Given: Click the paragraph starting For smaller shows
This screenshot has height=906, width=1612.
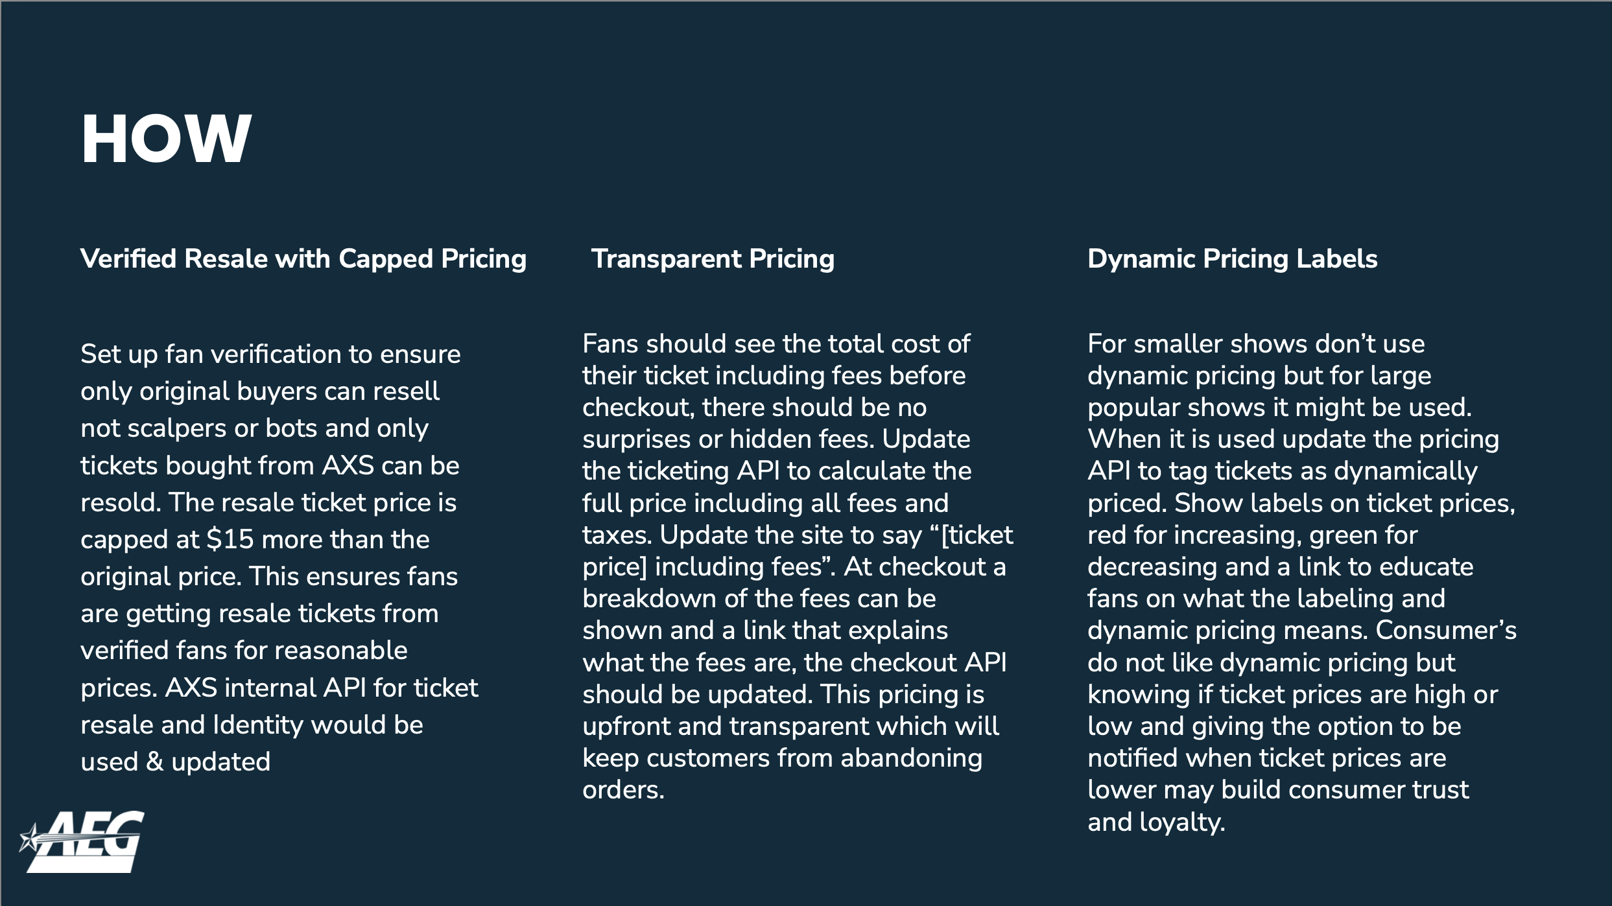Looking at the screenshot, I should tap(1302, 583).
